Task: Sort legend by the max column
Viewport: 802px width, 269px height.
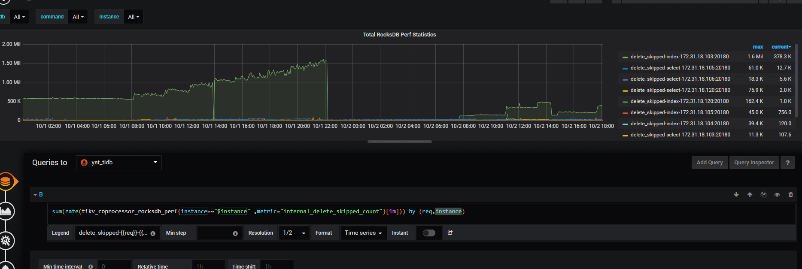Action: (758, 47)
